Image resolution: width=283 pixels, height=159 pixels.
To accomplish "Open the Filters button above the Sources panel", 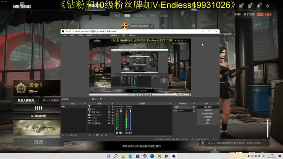I will pyautogui.click(x=103, y=99).
